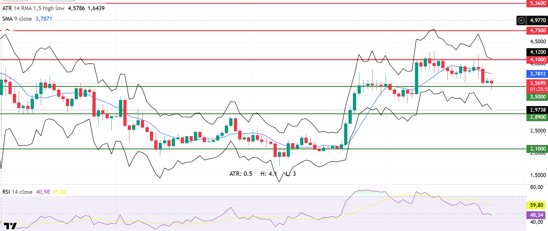548x231 pixels.
Task: Click the current price label 3,5695
Action: (537, 83)
